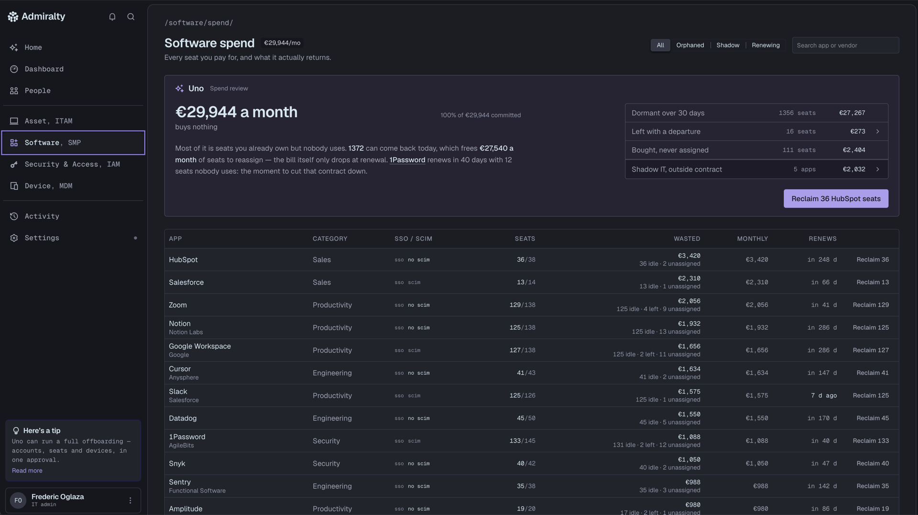Sort by the Category column header
The image size is (918, 515).
coord(330,239)
